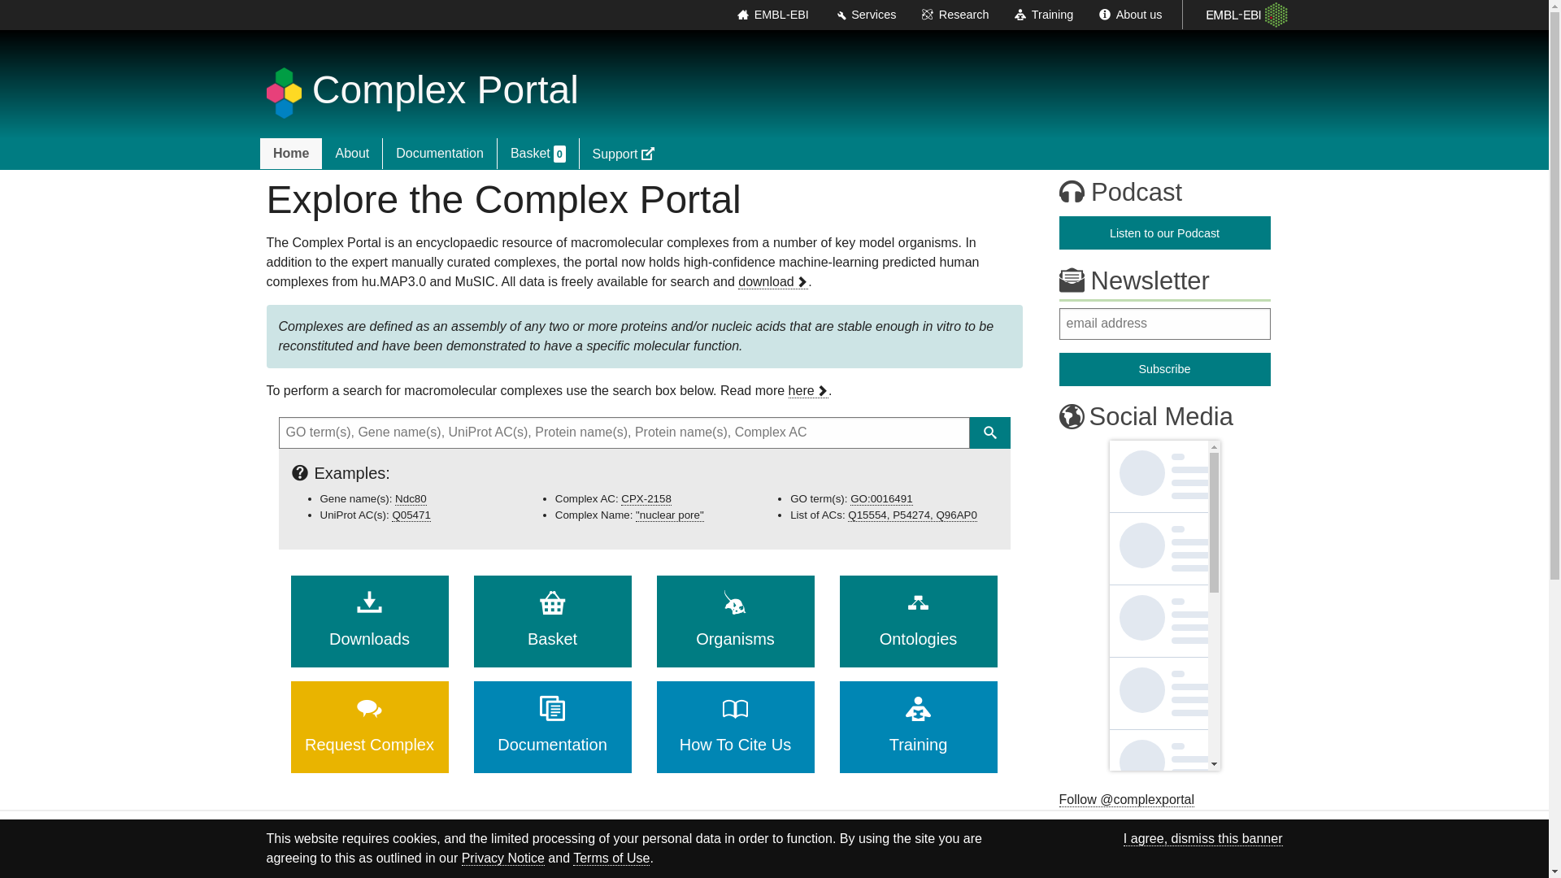Dismiss the cookie banner

[1202, 839]
